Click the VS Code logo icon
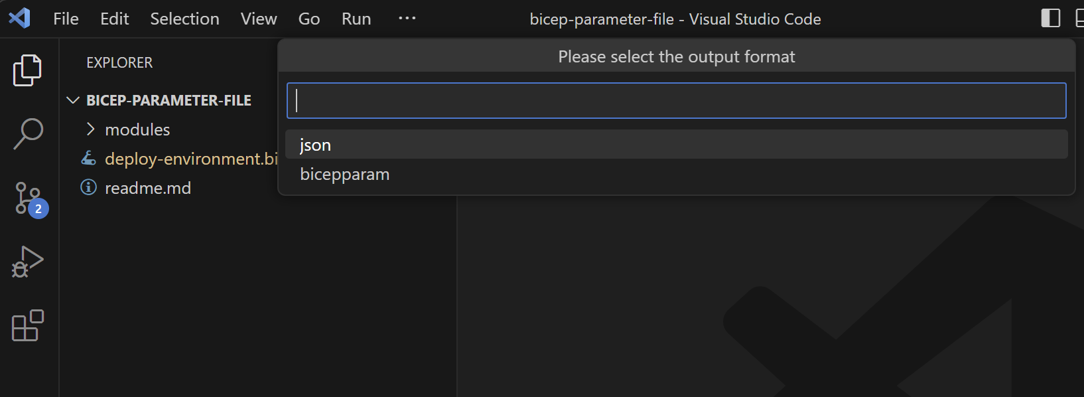The height and width of the screenshot is (397, 1084). (x=19, y=18)
